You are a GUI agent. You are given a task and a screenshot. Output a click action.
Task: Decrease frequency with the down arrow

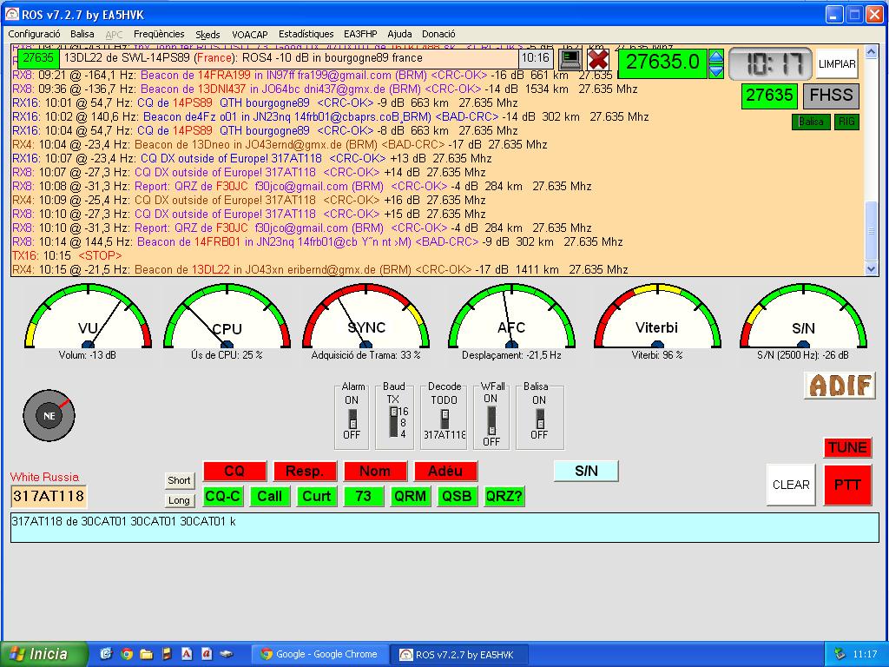coord(716,70)
